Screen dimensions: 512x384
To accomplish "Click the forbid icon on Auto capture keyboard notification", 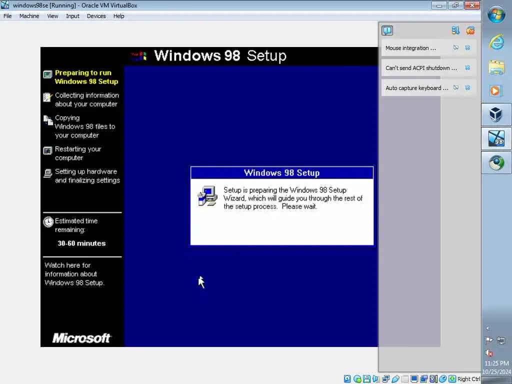I will pos(456,87).
